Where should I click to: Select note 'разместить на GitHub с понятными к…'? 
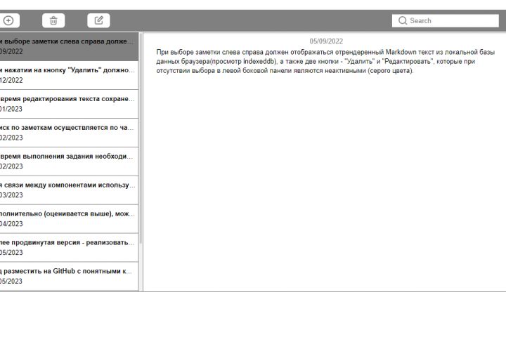(69, 276)
